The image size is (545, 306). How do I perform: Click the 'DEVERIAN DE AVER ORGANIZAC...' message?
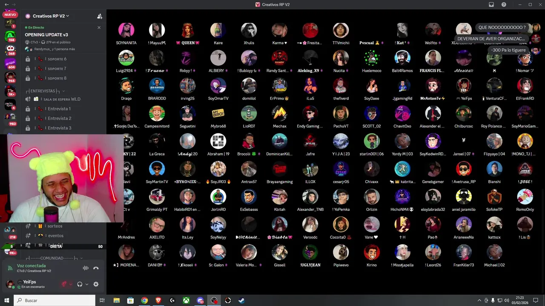pyautogui.click(x=491, y=39)
